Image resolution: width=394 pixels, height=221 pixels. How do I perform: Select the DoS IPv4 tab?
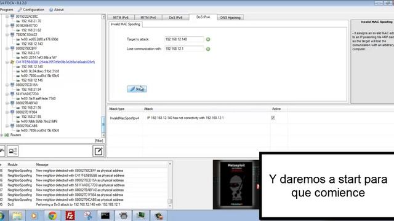203,17
